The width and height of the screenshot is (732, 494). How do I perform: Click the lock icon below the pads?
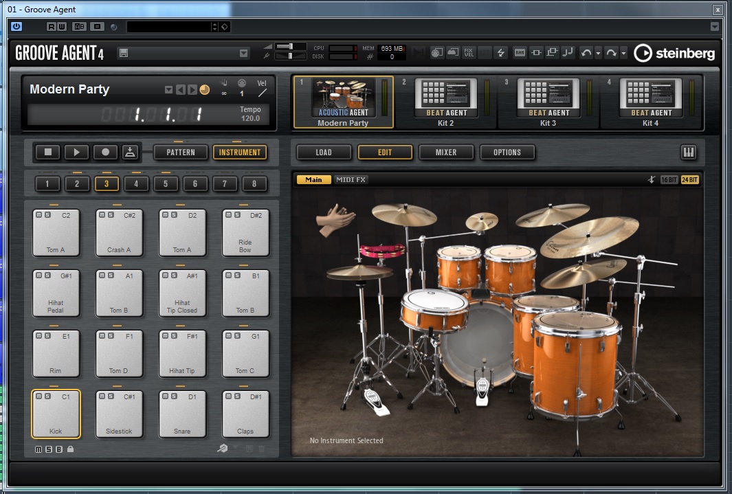[70, 449]
